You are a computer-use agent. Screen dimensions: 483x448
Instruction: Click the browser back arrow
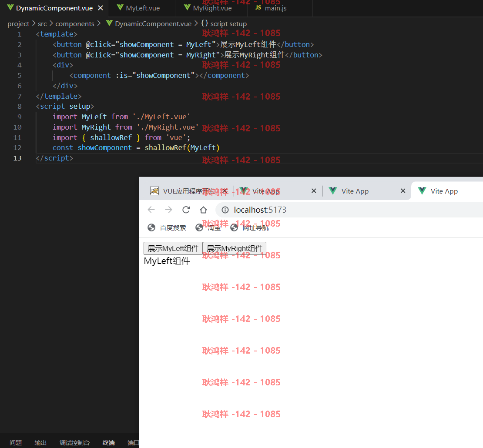coord(151,210)
